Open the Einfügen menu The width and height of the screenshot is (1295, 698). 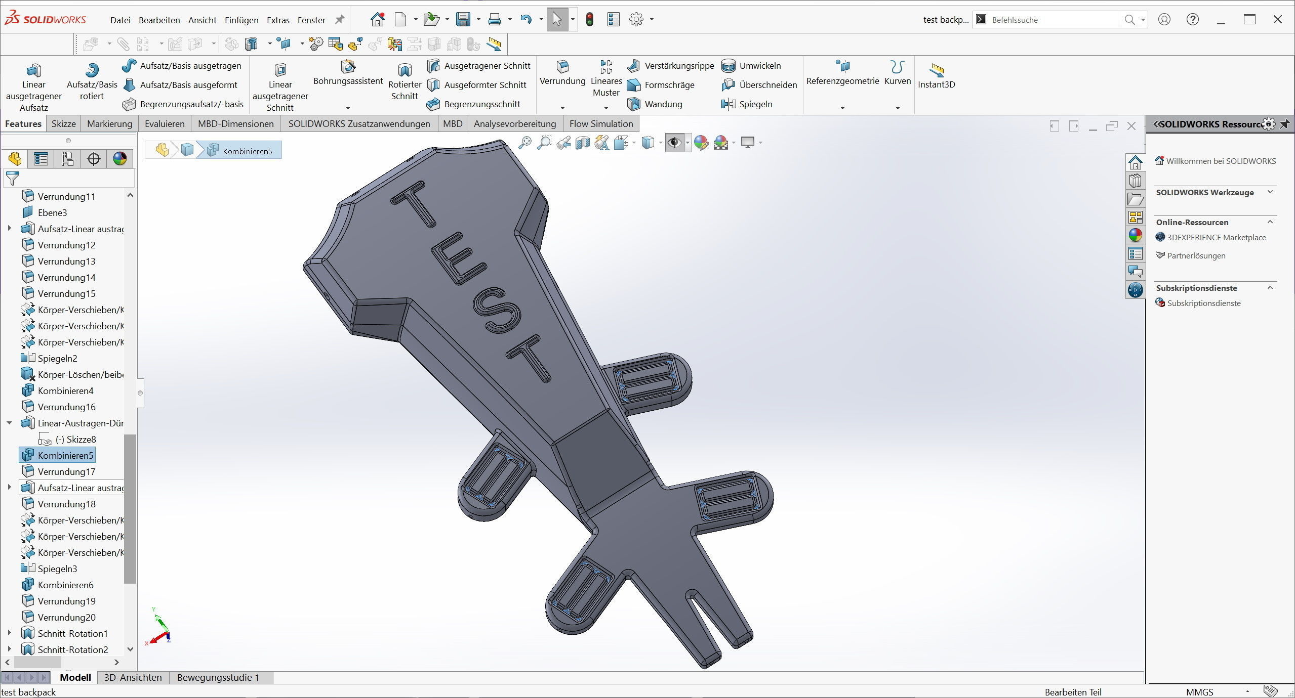[x=241, y=20]
